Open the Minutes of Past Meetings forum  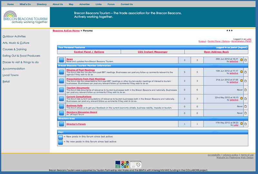[x=81, y=70]
